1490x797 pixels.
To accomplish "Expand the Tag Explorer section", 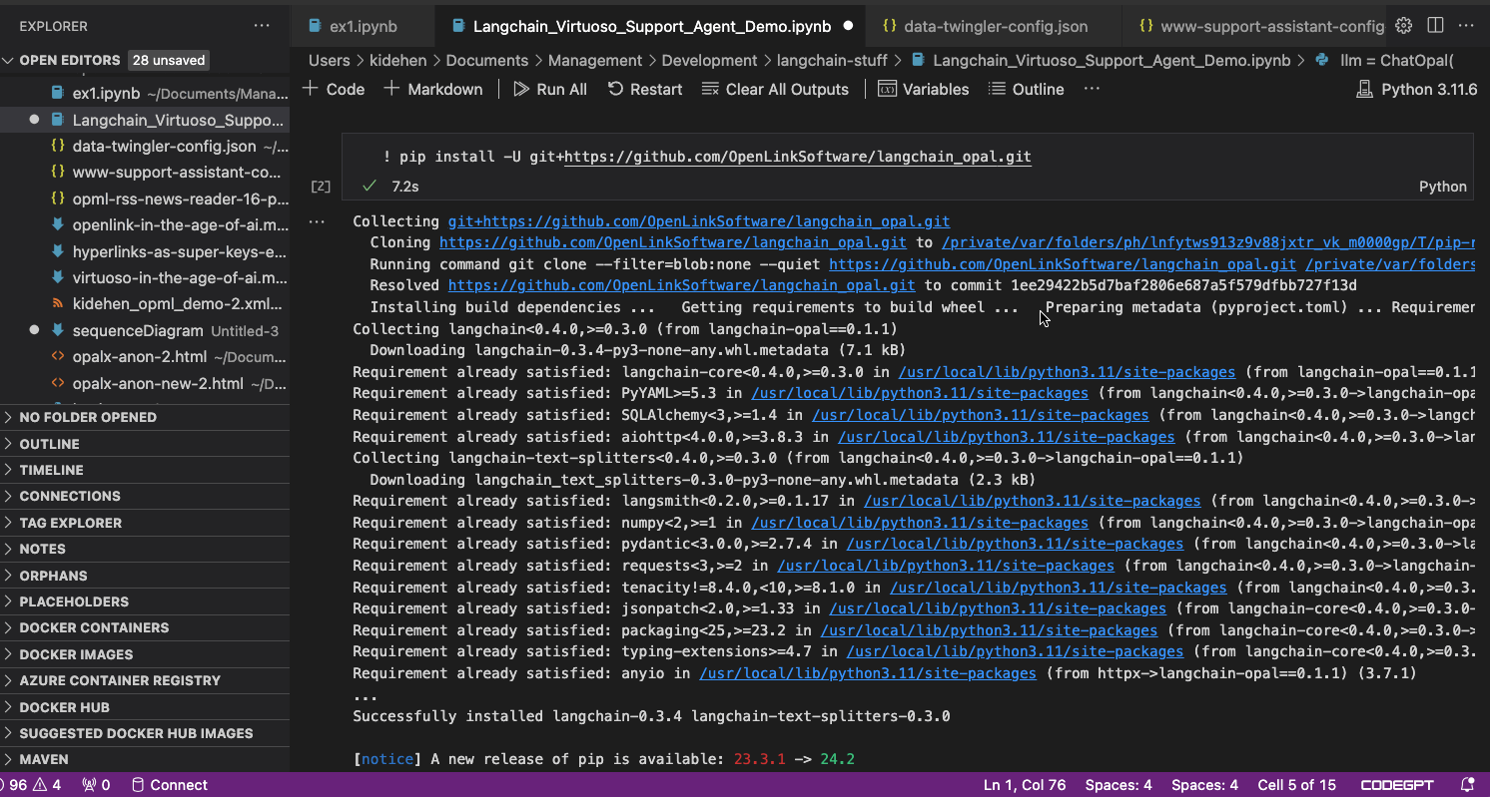I will [145, 523].
